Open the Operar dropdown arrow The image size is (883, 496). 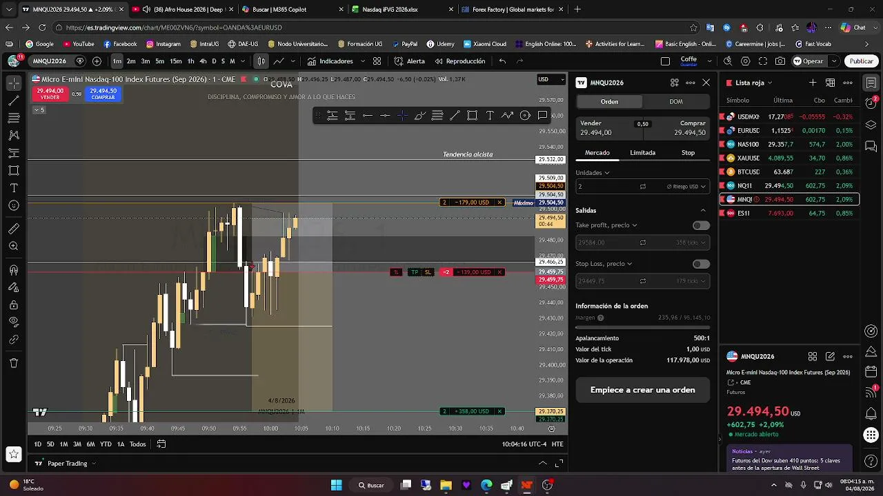click(834, 61)
